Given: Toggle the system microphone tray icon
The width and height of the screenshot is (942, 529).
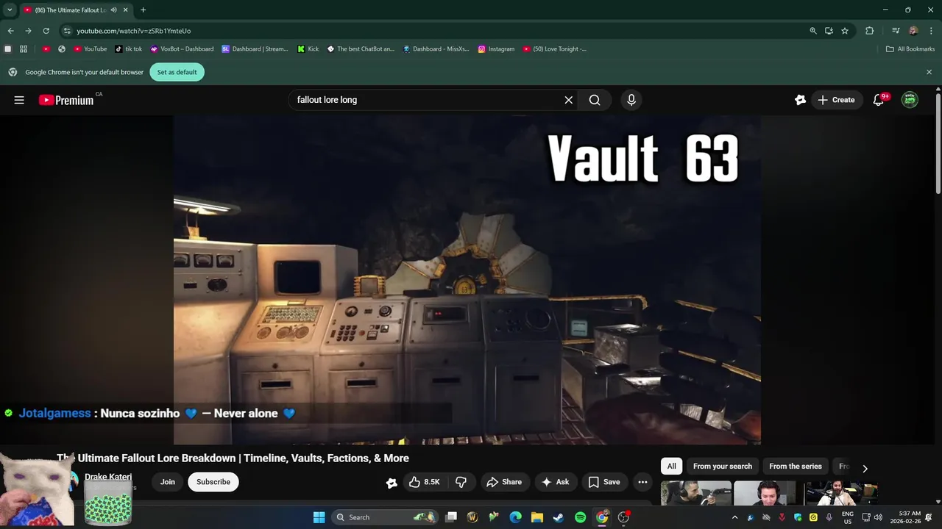Looking at the screenshot, I should coord(829,517).
